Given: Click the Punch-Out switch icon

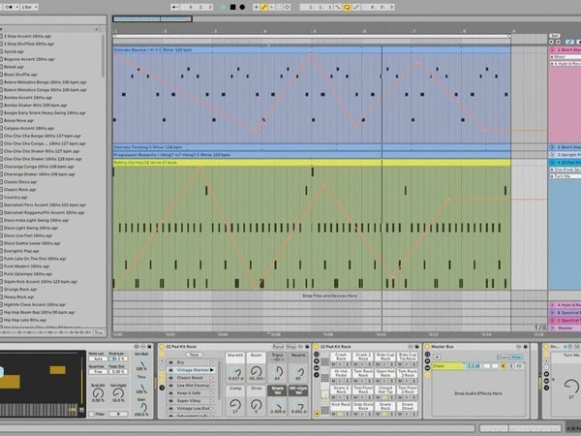Looking at the screenshot, I should tap(356, 7).
